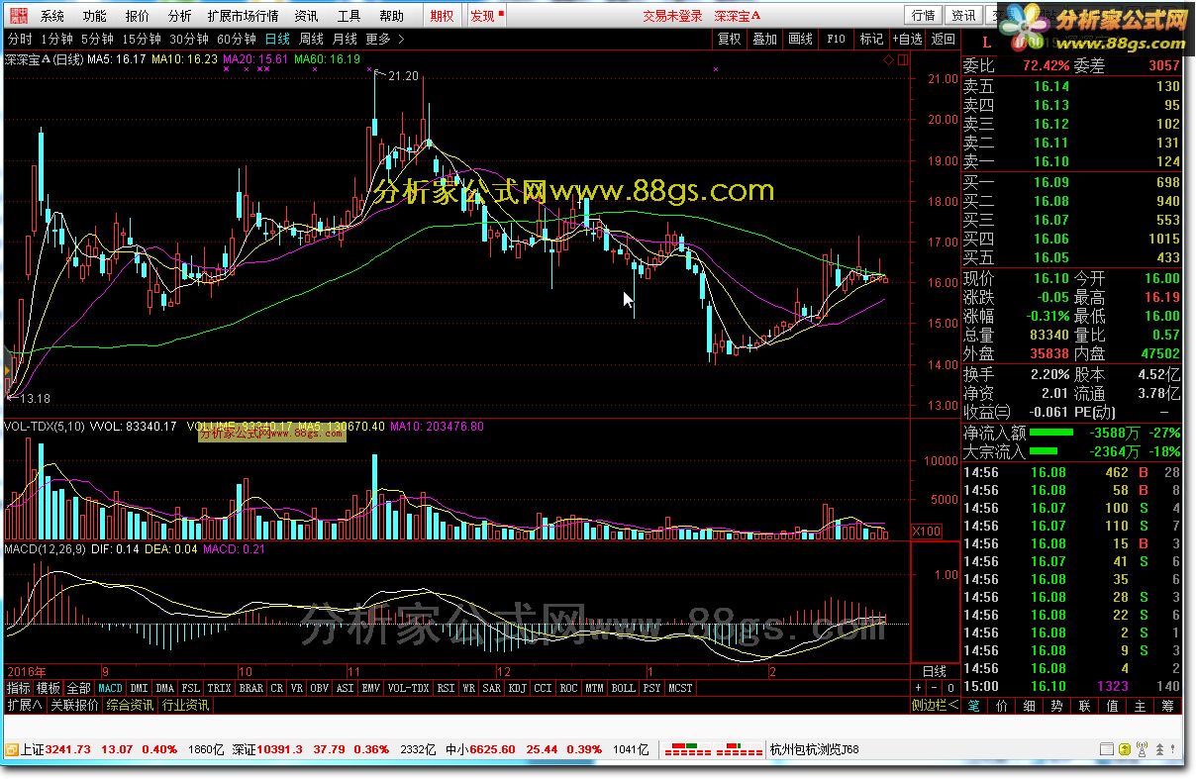Screen dimensions: 1197x779
Task: Switch to 5分钟 period
Action: 97,39
